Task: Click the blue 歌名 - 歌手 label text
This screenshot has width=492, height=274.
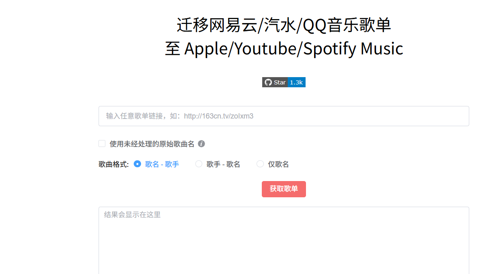Action: (162, 164)
